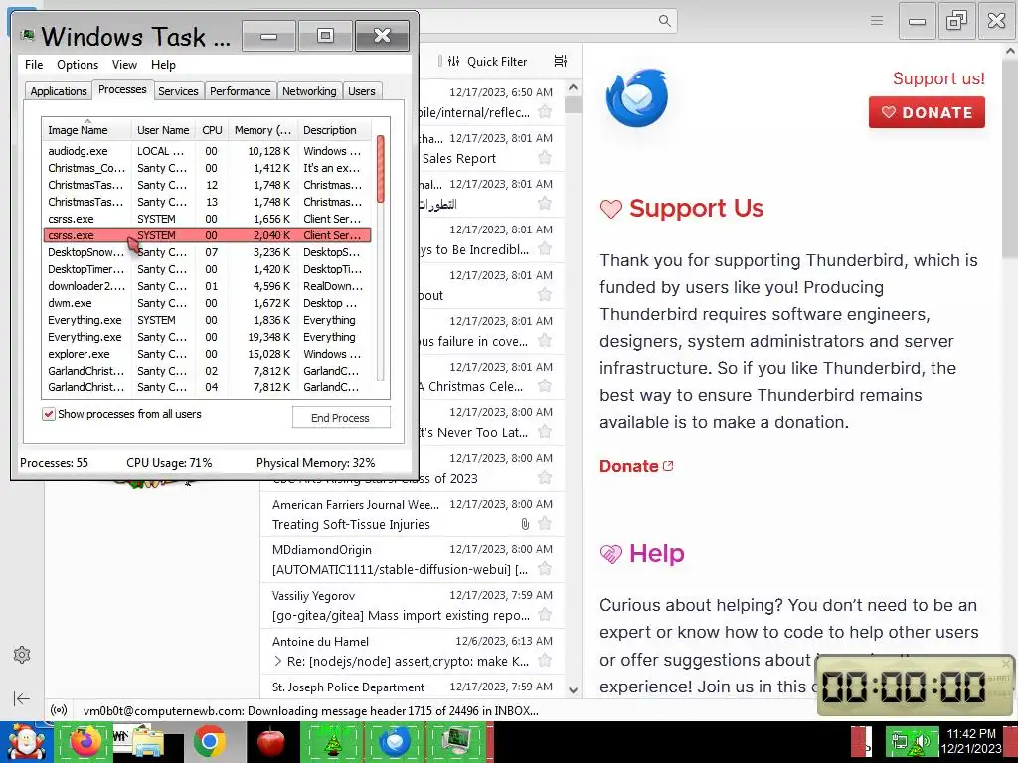This screenshot has width=1018, height=763.
Task: Switch to Task Manager taskbar icon
Action: click(x=457, y=742)
